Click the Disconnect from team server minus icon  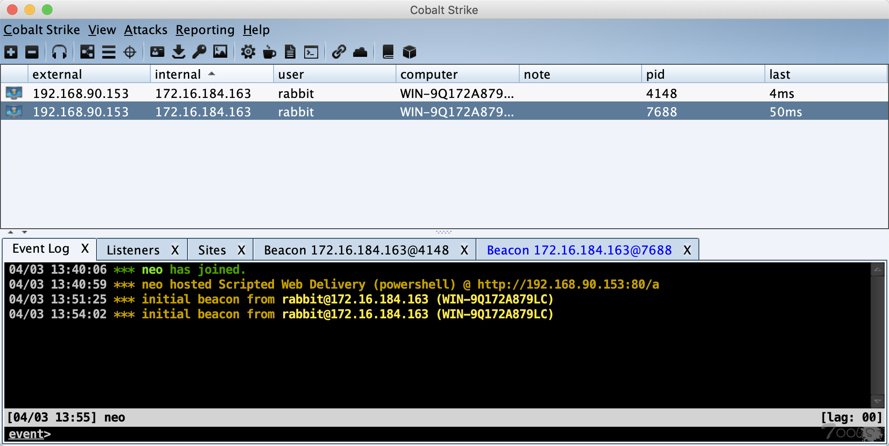(32, 52)
